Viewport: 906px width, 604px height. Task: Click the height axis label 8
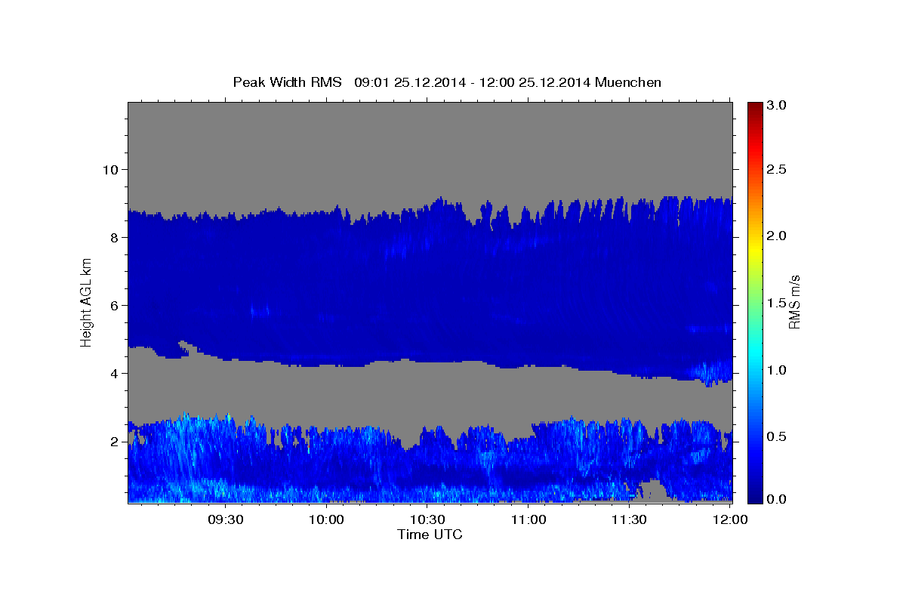(114, 237)
